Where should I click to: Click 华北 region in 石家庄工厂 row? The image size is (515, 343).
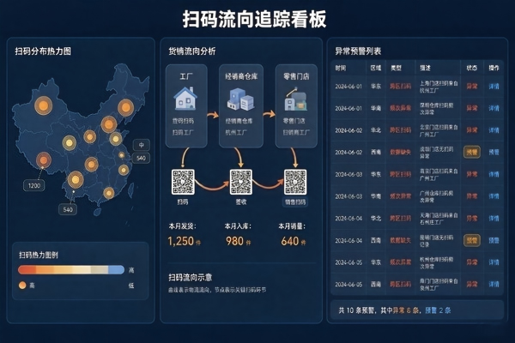376,219
